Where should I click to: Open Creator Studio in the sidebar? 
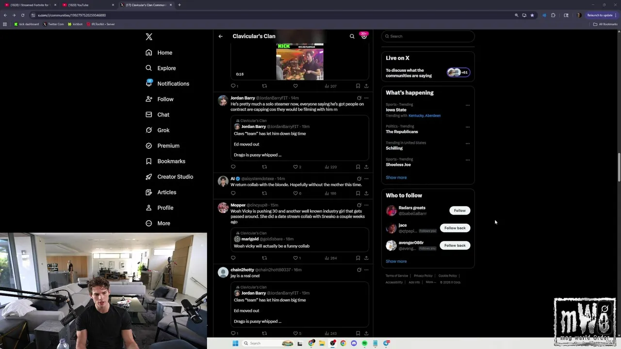169,176
